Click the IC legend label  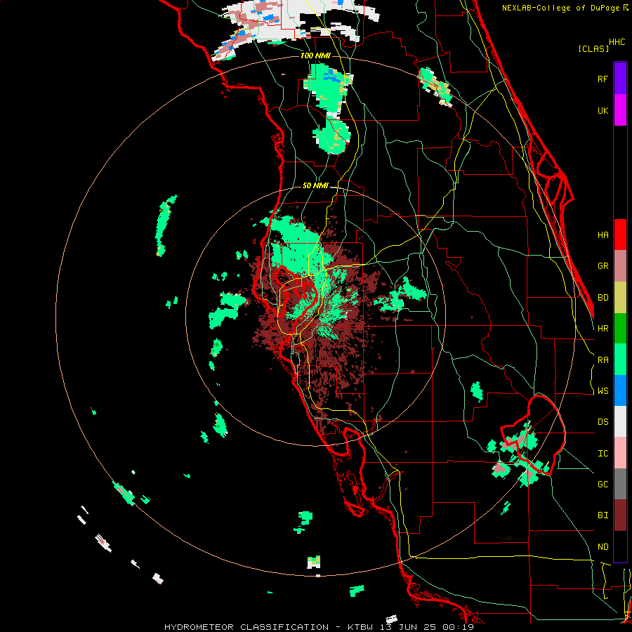pyautogui.click(x=603, y=454)
